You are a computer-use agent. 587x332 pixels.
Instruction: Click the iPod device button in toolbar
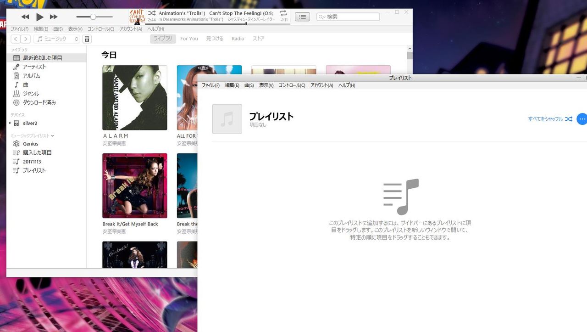(x=87, y=39)
